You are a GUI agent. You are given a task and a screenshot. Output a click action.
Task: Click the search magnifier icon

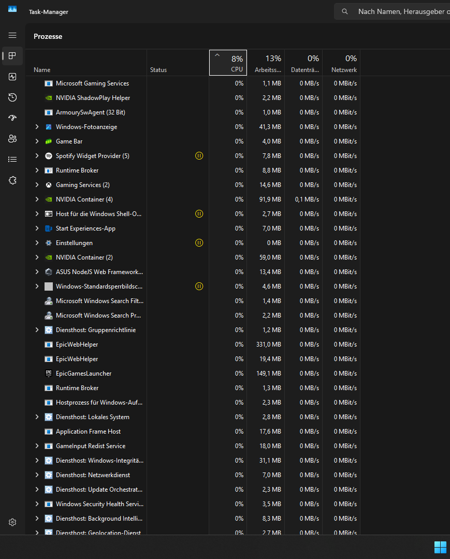pyautogui.click(x=344, y=11)
